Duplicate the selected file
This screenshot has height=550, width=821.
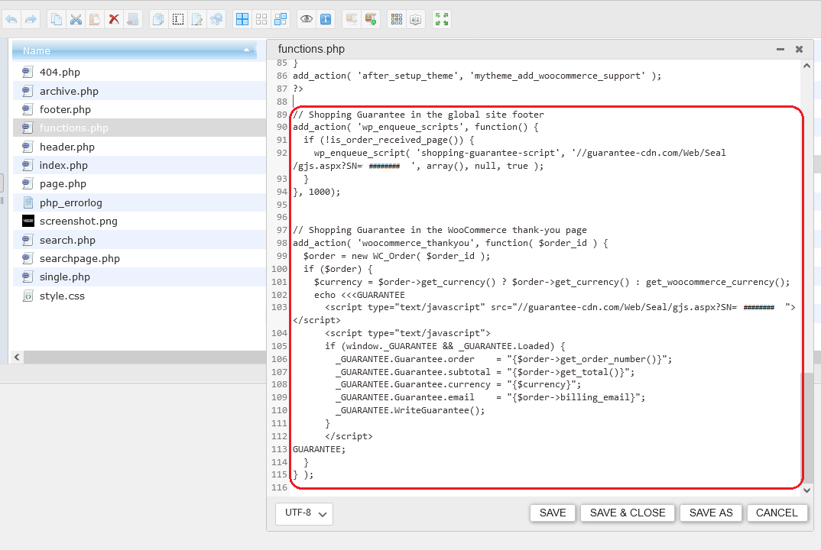tap(158, 20)
